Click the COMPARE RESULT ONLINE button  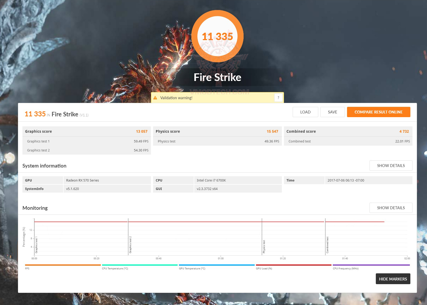coord(378,112)
